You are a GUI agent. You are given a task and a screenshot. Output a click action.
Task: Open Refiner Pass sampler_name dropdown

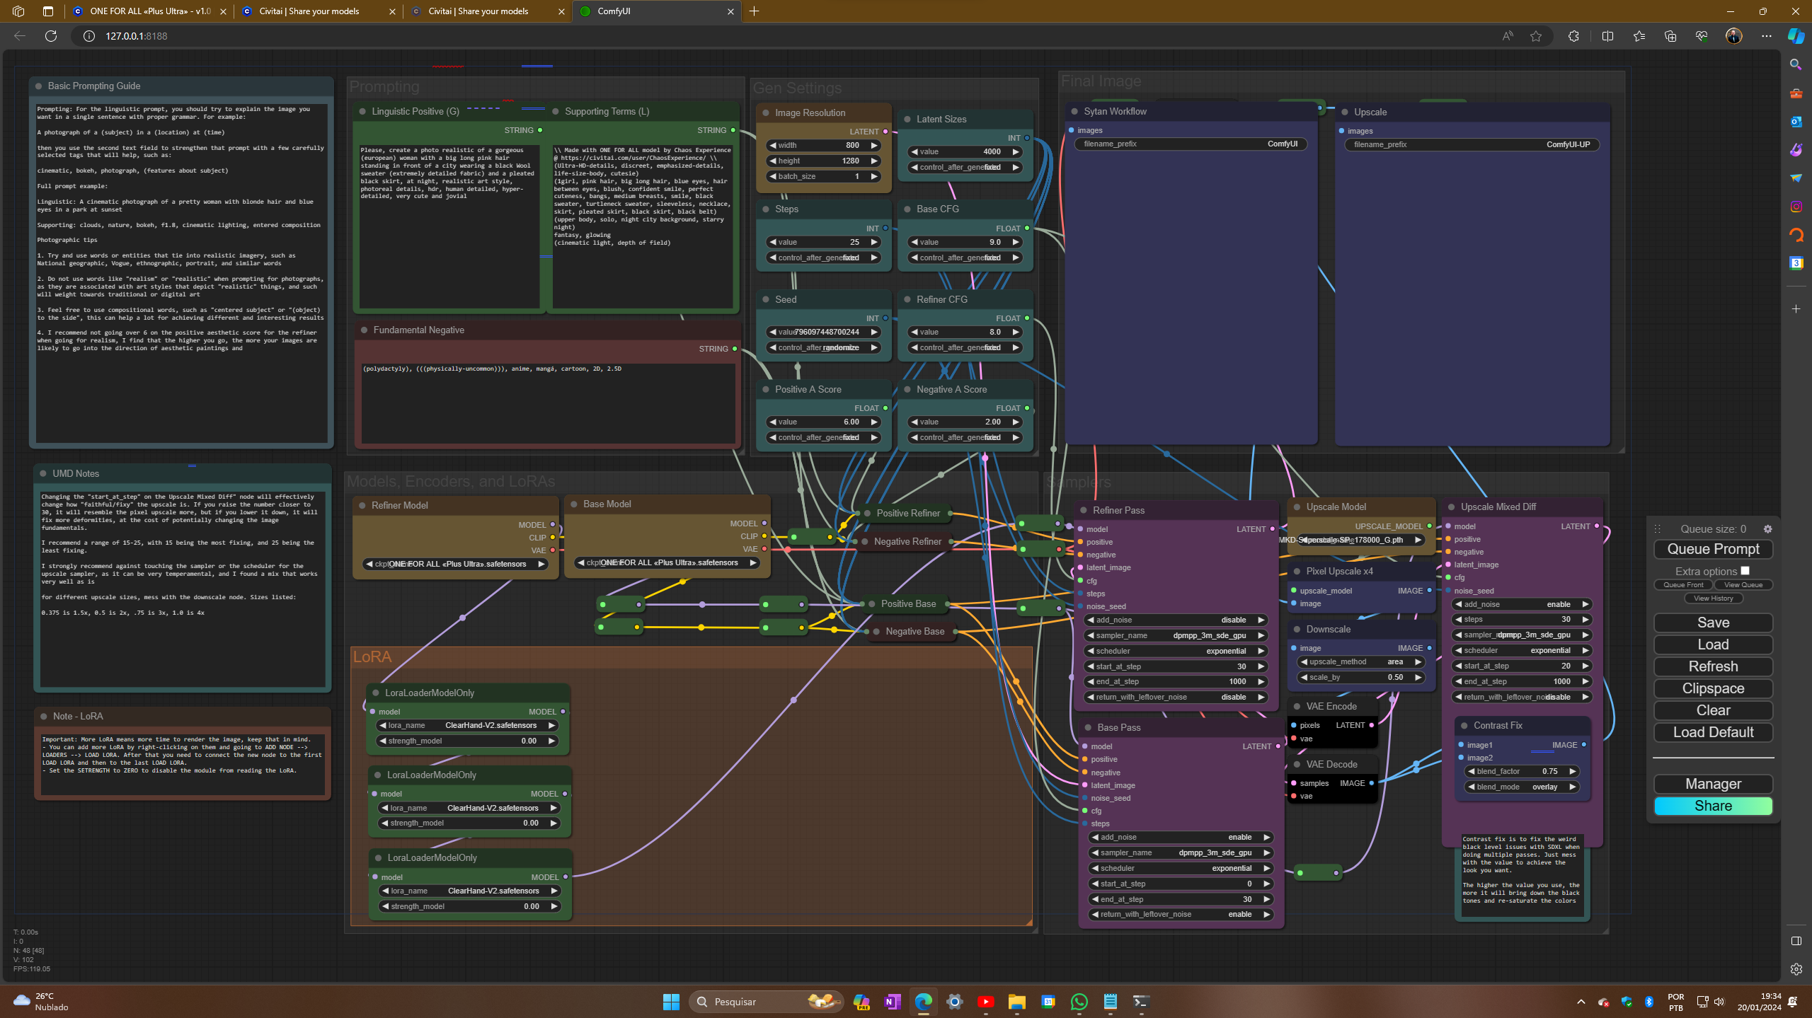point(1175,635)
